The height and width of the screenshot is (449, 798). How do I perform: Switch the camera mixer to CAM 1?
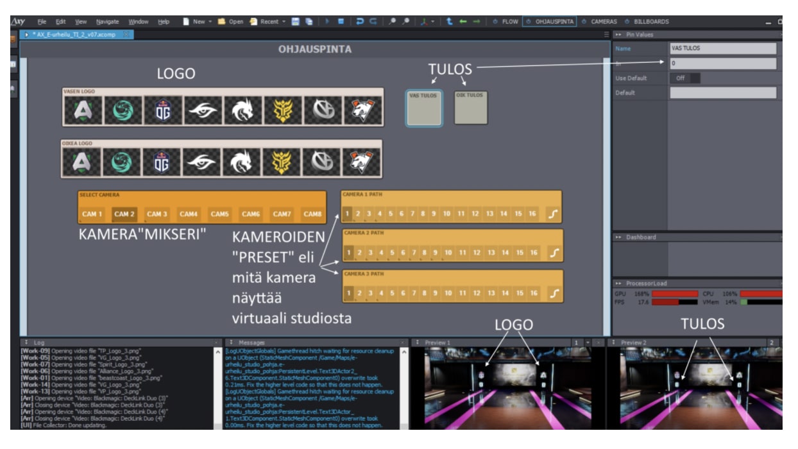point(92,214)
